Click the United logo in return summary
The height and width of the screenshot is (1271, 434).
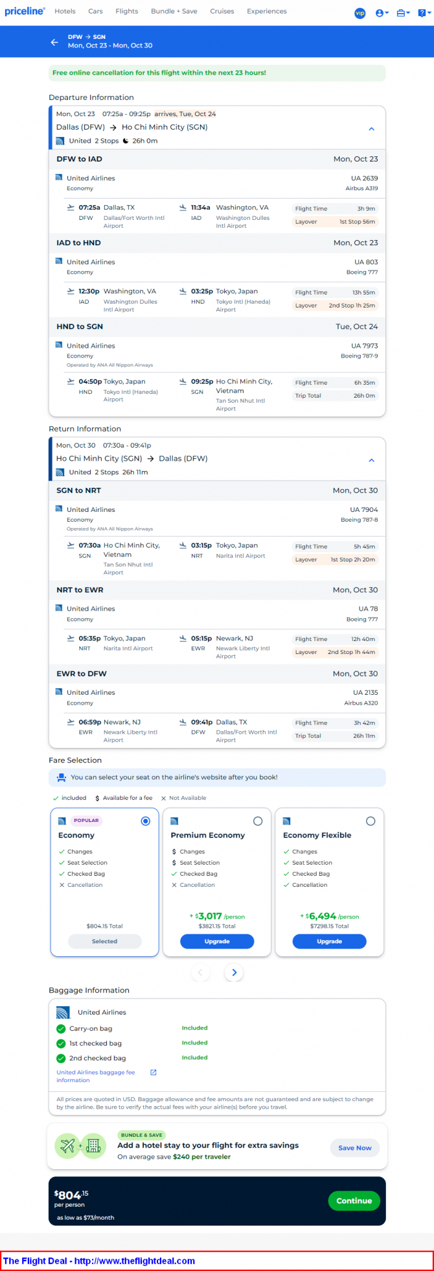pyautogui.click(x=60, y=472)
